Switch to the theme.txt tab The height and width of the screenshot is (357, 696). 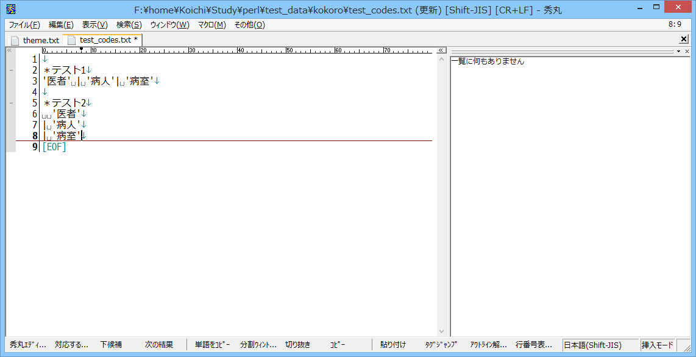click(x=41, y=40)
